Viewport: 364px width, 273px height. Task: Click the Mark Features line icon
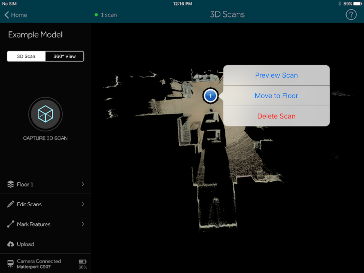click(10, 224)
